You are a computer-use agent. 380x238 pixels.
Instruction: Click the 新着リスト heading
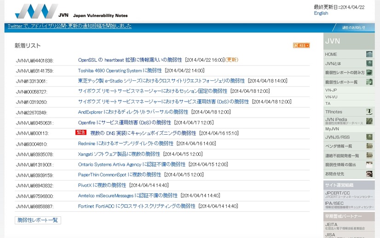click(28, 45)
